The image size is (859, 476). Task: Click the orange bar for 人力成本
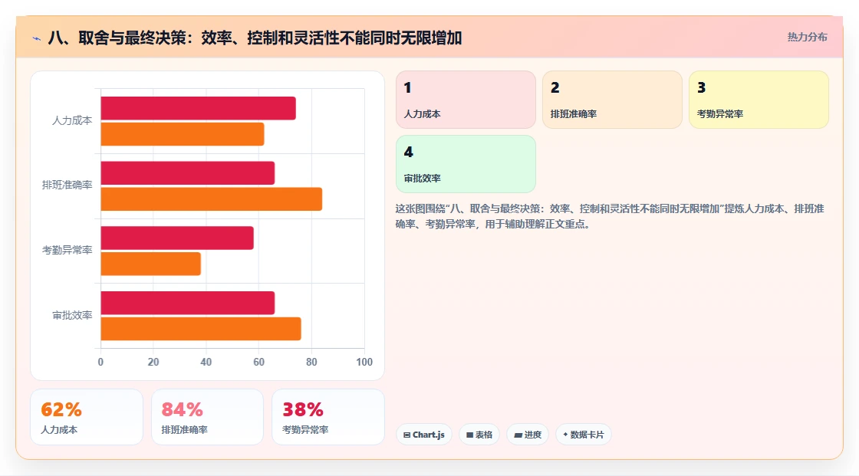coord(183,134)
